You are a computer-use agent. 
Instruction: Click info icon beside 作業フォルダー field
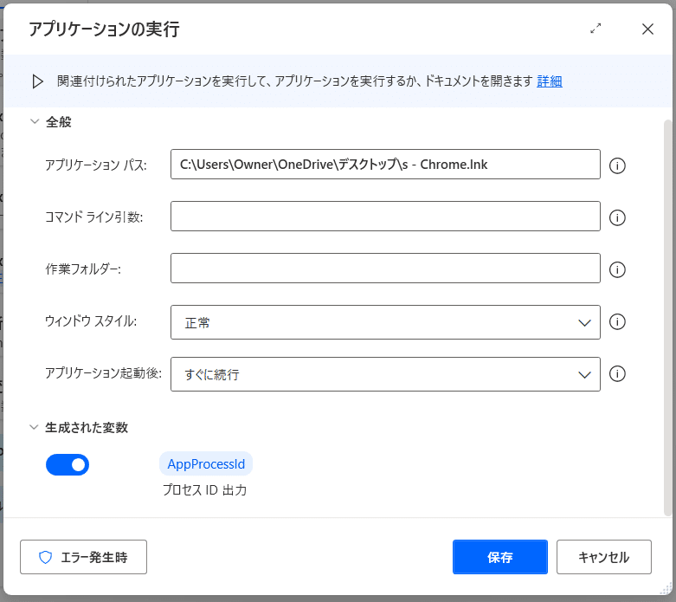click(x=617, y=269)
